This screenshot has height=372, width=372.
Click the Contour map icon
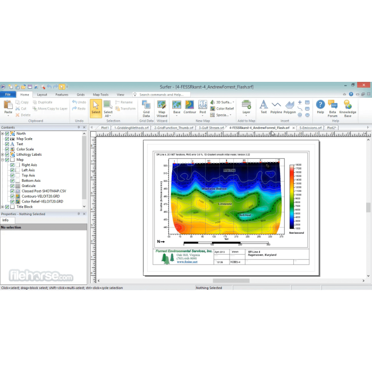[x=190, y=107]
